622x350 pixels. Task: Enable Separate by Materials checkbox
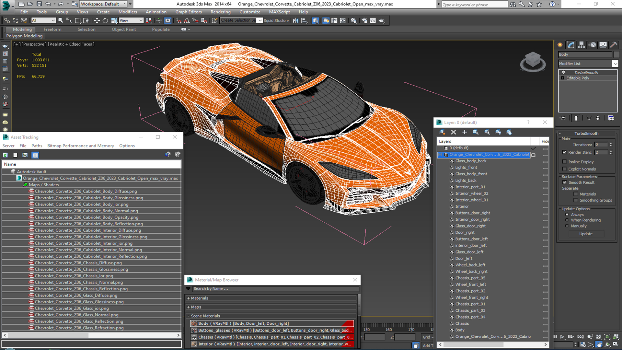point(576,194)
